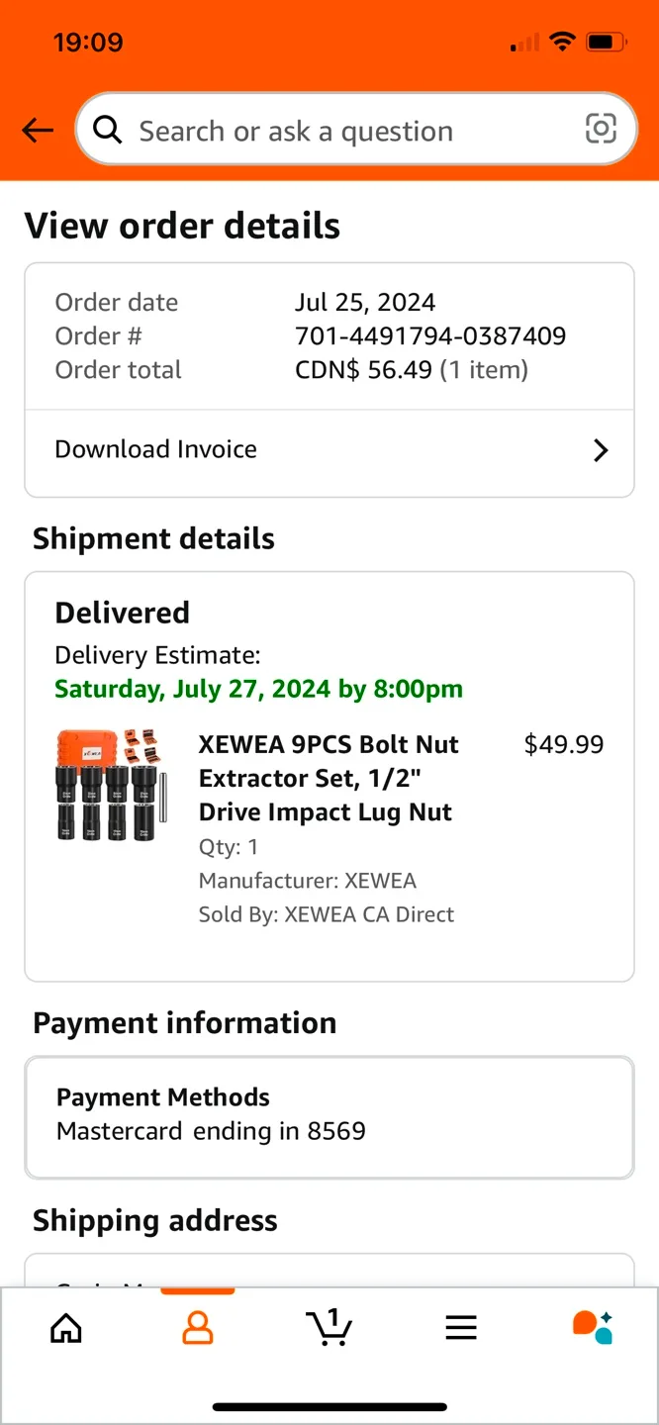Tap Download Invoice text
This screenshot has width=659, height=1425.
tap(155, 449)
